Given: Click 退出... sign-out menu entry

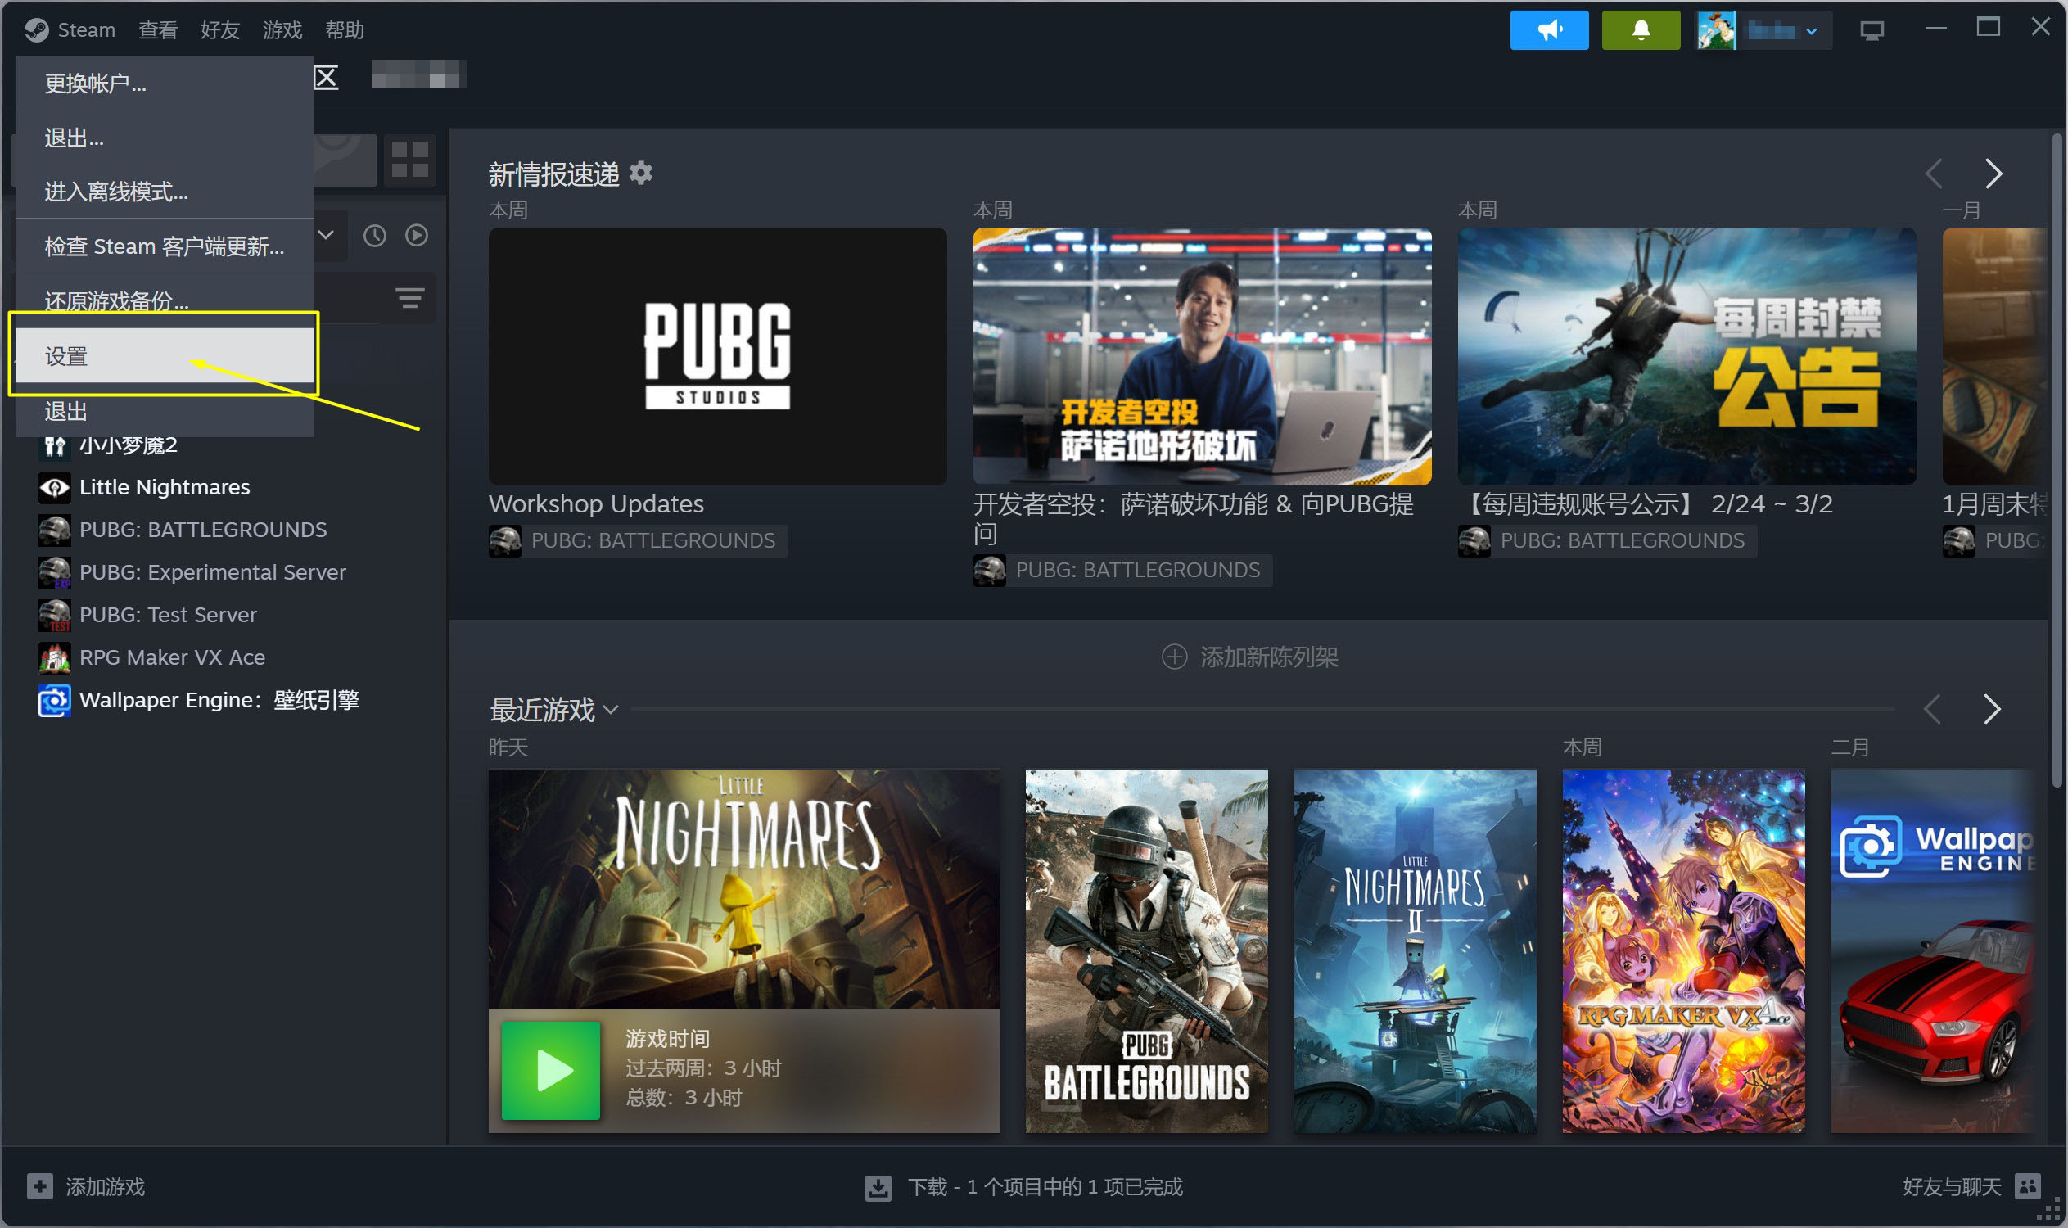Looking at the screenshot, I should click(x=165, y=138).
